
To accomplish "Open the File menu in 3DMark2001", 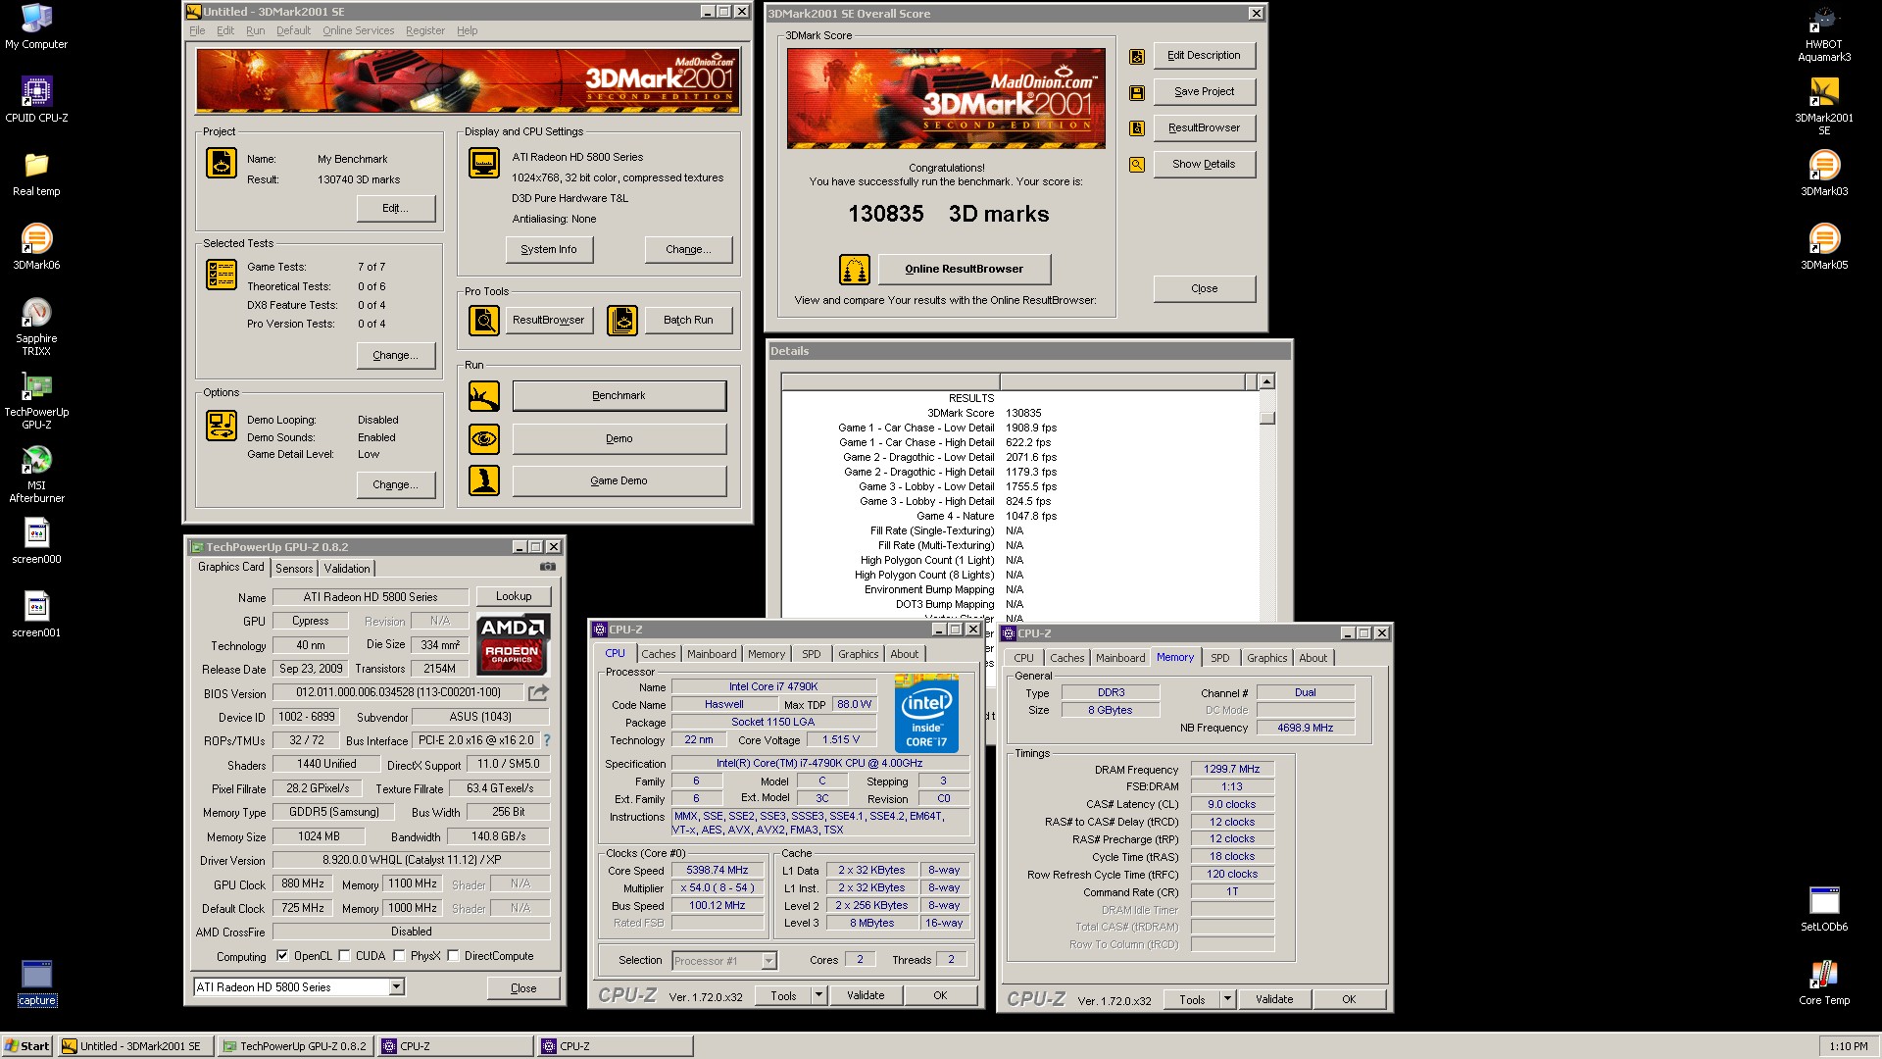I will point(197,30).
